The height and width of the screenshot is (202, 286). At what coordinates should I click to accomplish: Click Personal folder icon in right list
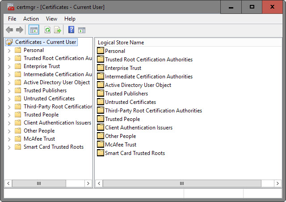tap(101, 51)
